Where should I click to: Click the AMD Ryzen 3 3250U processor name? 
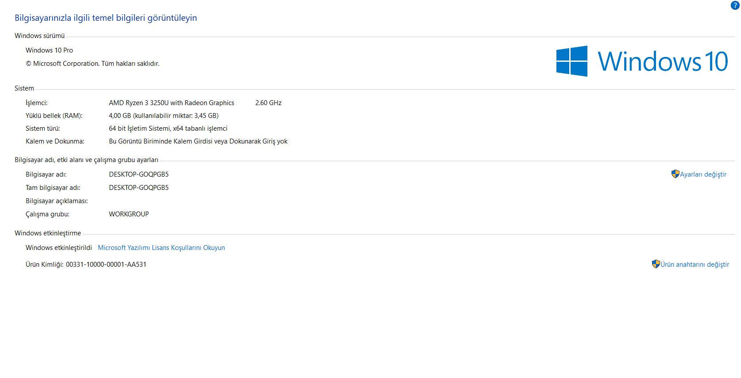(171, 103)
